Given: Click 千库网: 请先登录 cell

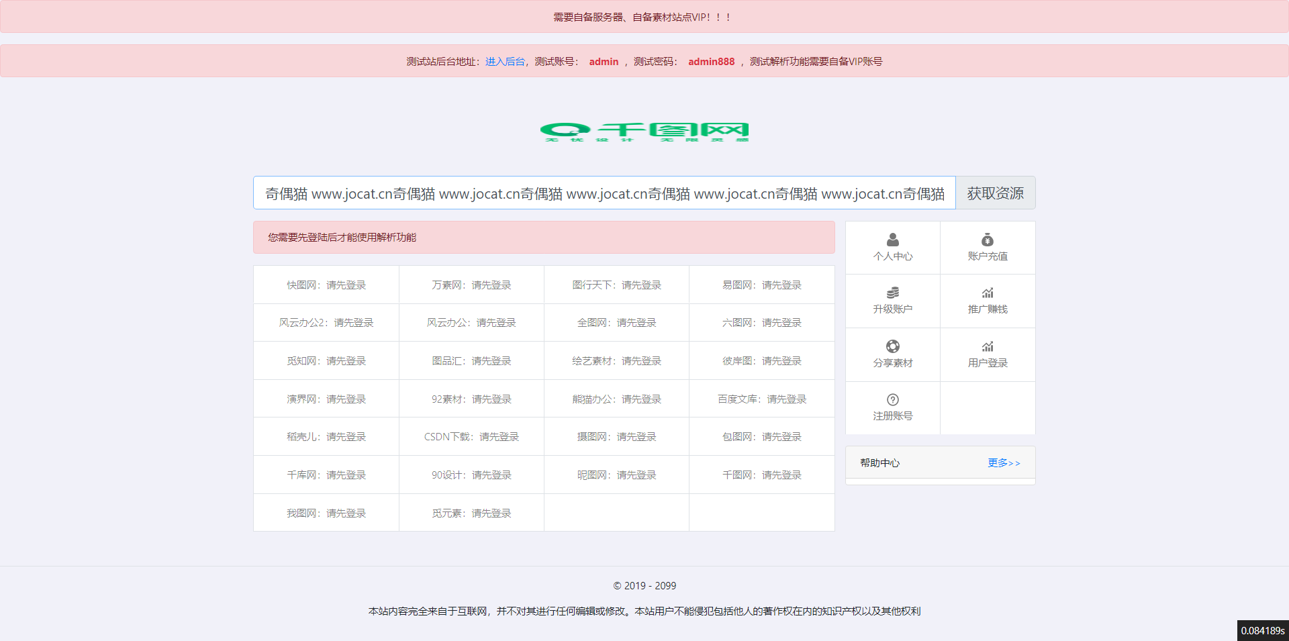Looking at the screenshot, I should coord(326,475).
